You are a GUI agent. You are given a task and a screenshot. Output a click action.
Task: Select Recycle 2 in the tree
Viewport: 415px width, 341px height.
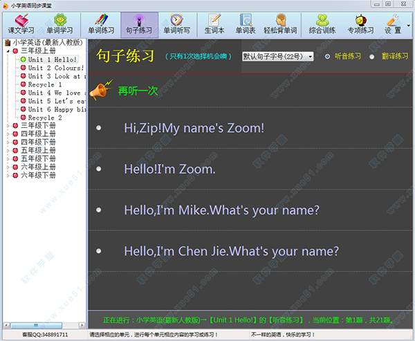pos(45,118)
